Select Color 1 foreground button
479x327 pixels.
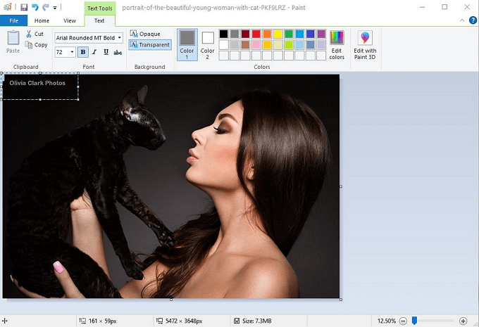(x=187, y=45)
